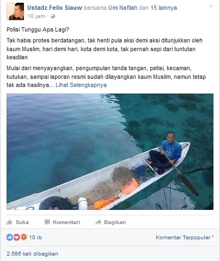Open the post options chevron menu
The height and width of the screenshot is (261, 220).
click(x=211, y=7)
